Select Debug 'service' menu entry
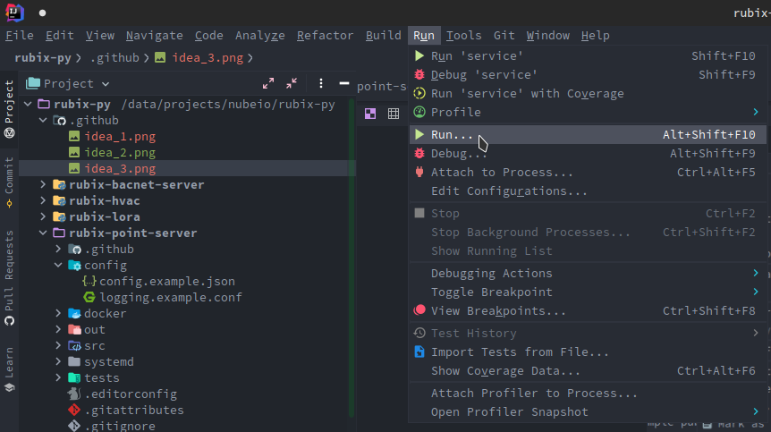The width and height of the screenshot is (771, 432). [588, 75]
